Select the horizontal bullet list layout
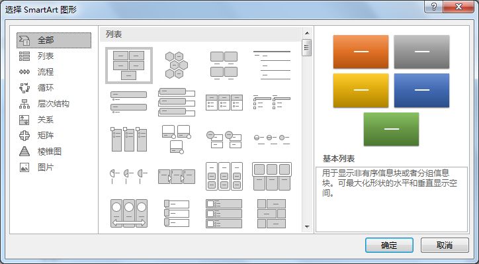Screen dimensions: 479x264 [x=224, y=103]
